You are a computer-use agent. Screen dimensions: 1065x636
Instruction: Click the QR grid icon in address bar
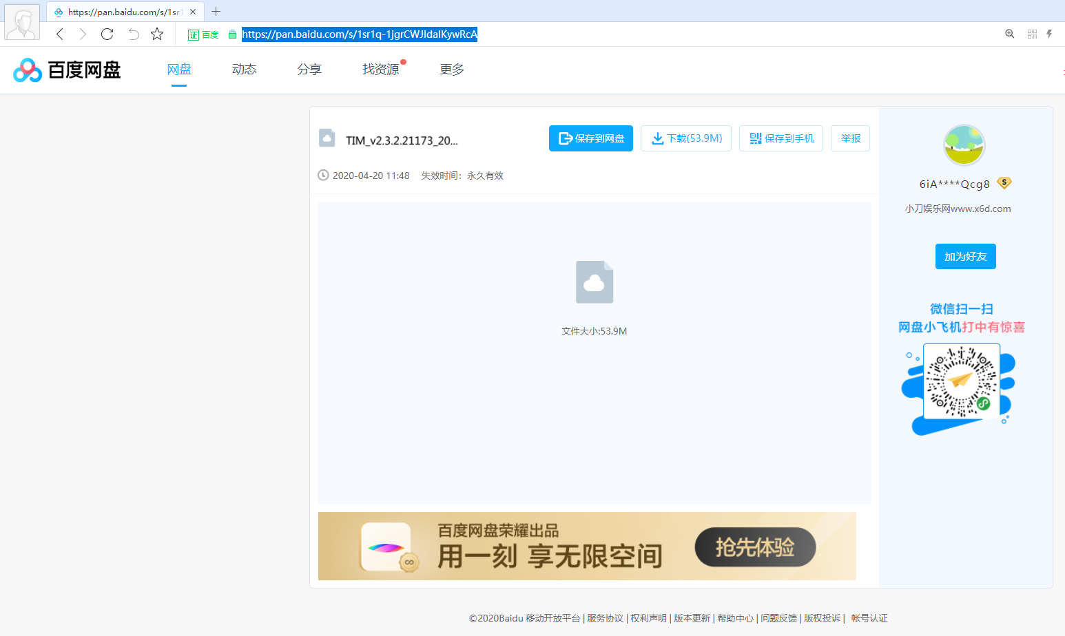(x=1032, y=34)
